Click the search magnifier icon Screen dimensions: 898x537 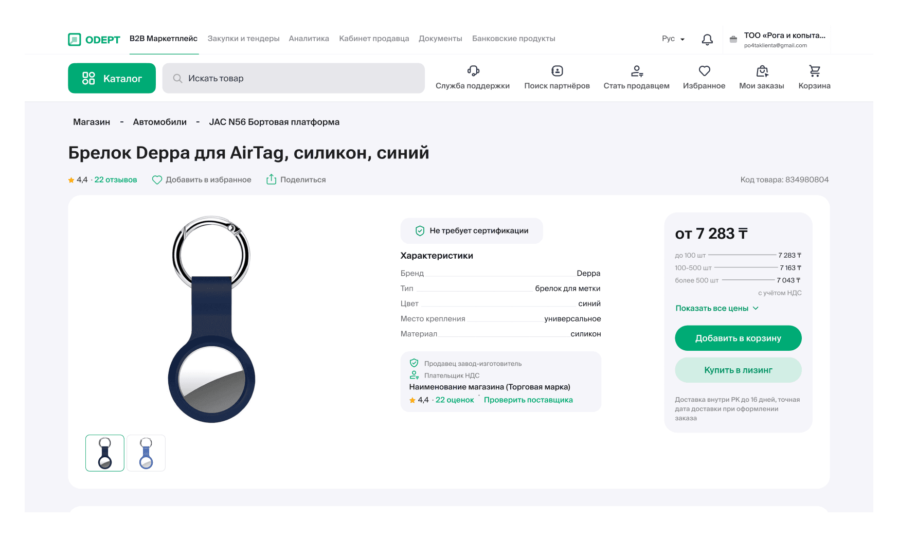pyautogui.click(x=177, y=78)
